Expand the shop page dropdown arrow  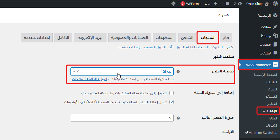(x=74, y=71)
